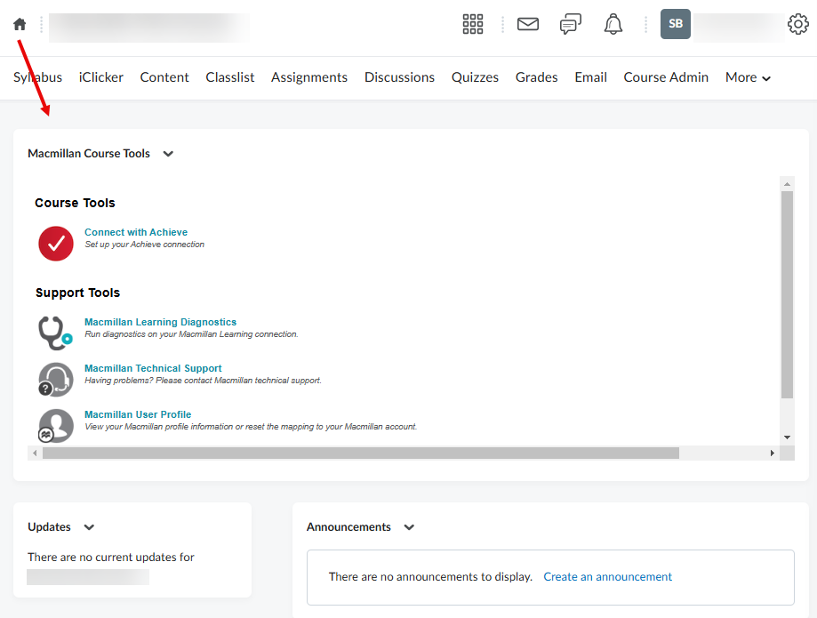The height and width of the screenshot is (618, 817).
Task: Open the settings gear
Action: (797, 24)
